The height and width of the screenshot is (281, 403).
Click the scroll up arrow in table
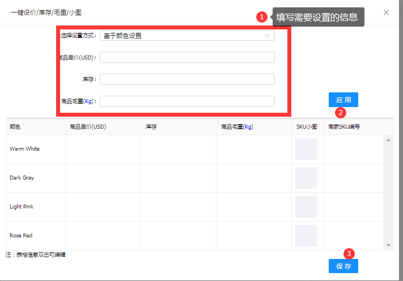(389, 140)
